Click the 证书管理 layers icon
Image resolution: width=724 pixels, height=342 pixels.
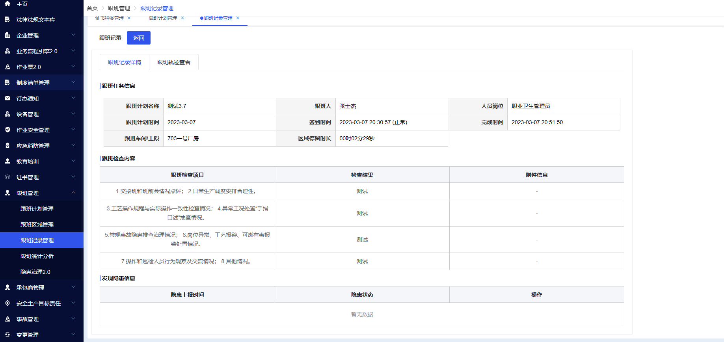point(7,177)
